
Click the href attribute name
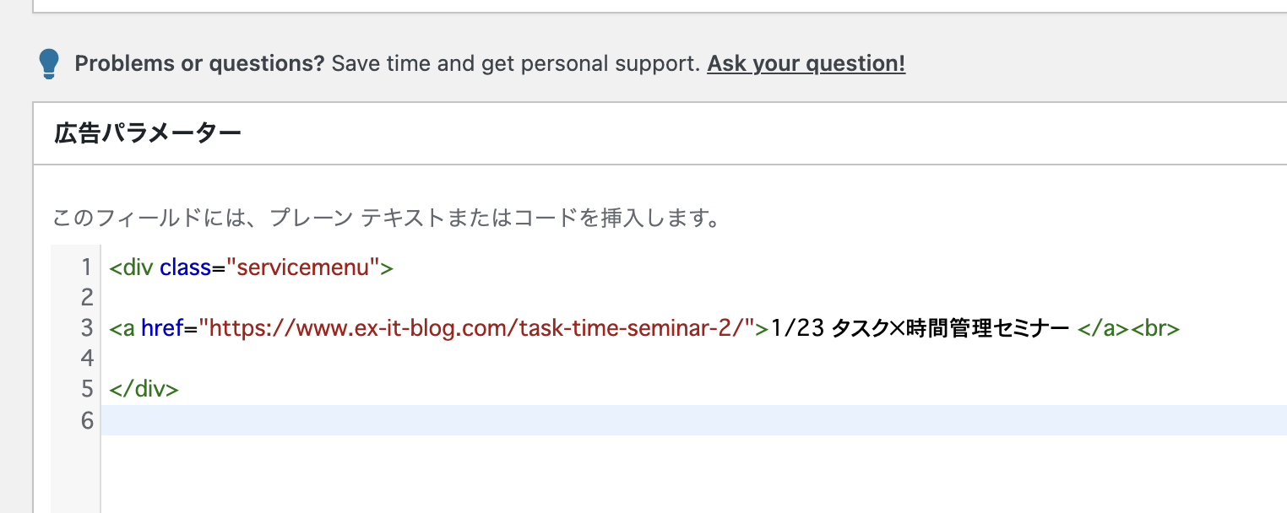click(162, 328)
